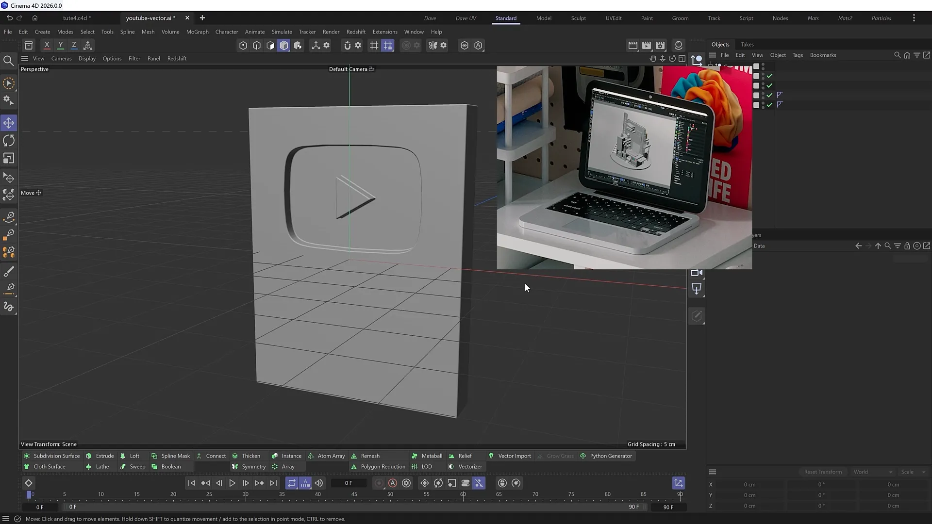Close the youtube-vector.ai tab
The height and width of the screenshot is (524, 932).
click(187, 18)
